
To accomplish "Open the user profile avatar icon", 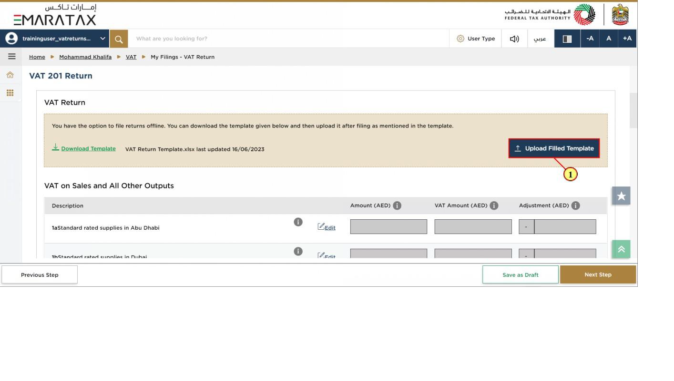I will tap(10, 39).
